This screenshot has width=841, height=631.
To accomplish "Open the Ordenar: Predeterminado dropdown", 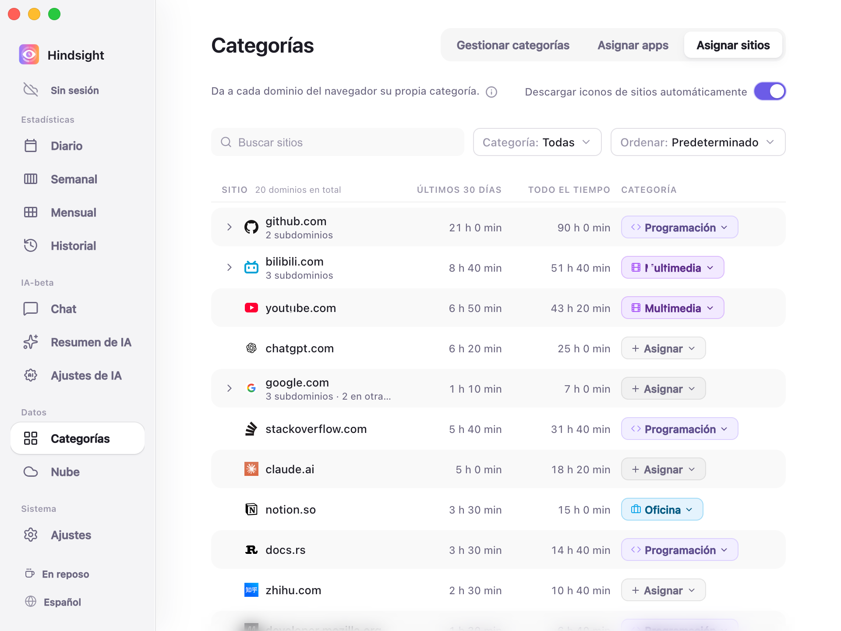I will [698, 142].
